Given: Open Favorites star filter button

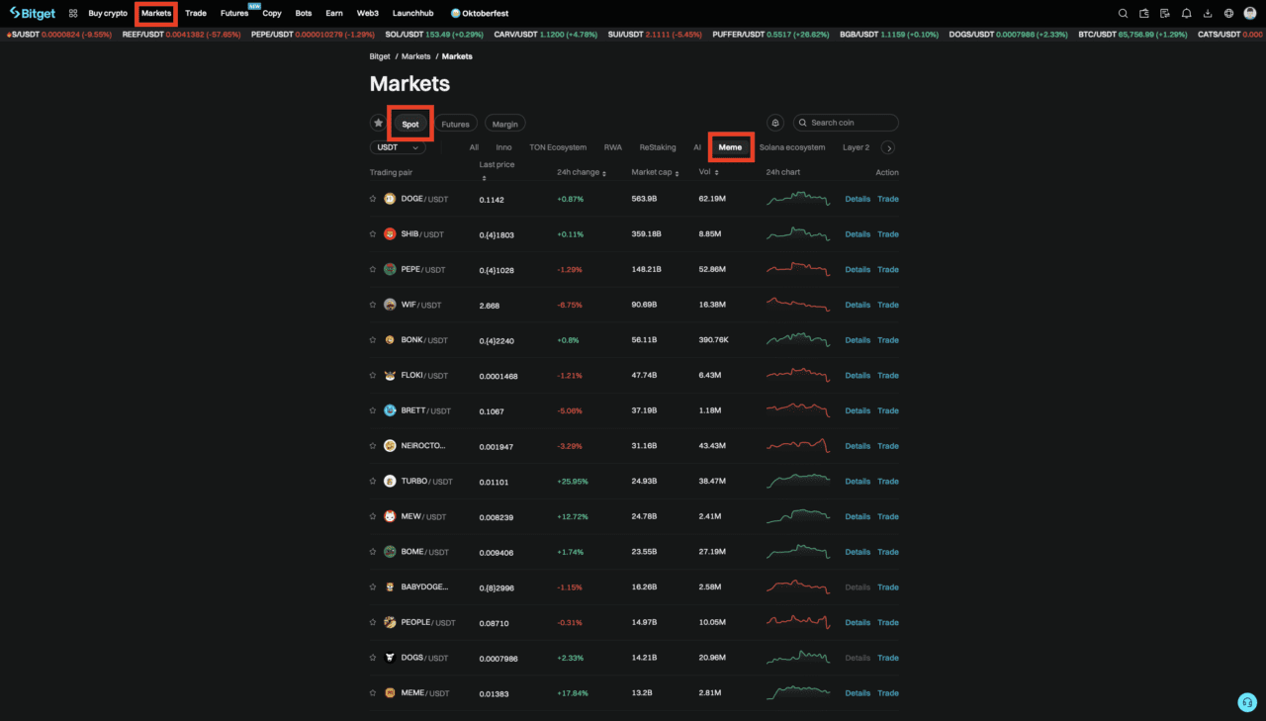Looking at the screenshot, I should (378, 123).
